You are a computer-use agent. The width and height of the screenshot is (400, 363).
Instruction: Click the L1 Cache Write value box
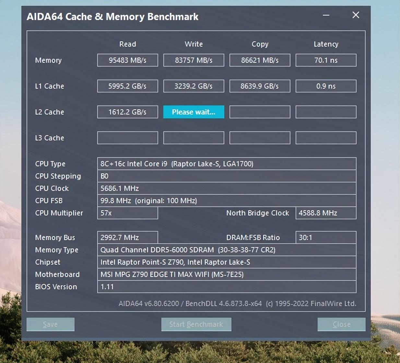pyautogui.click(x=194, y=86)
